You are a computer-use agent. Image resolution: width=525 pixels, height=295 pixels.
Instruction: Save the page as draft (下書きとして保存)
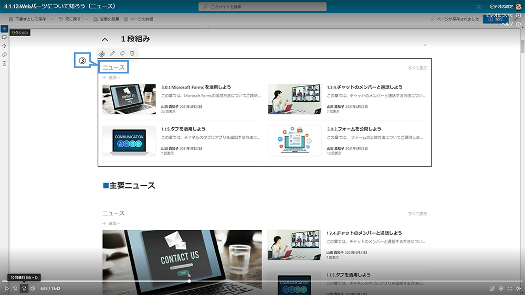27,19
